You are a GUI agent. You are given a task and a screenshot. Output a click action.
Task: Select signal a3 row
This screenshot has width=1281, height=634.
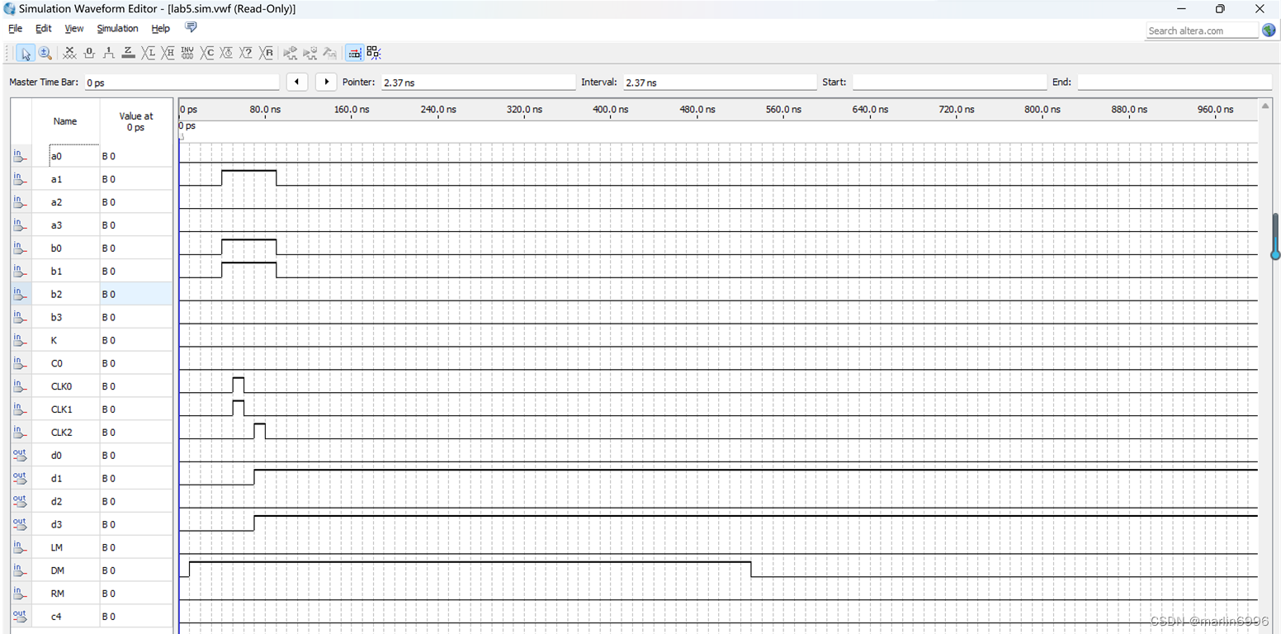coord(92,225)
